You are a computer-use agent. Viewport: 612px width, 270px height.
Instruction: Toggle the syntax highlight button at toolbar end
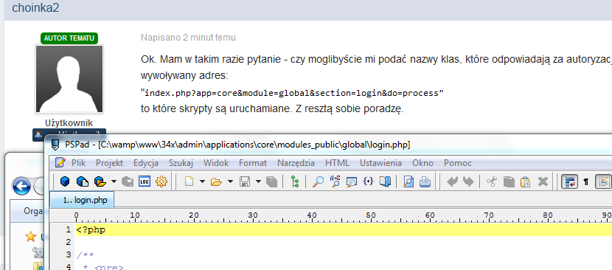point(603,181)
